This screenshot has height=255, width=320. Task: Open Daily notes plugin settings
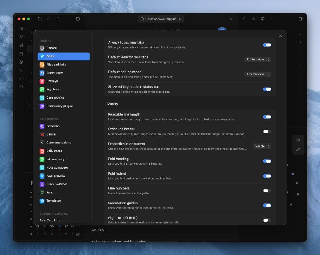pyautogui.click(x=54, y=151)
